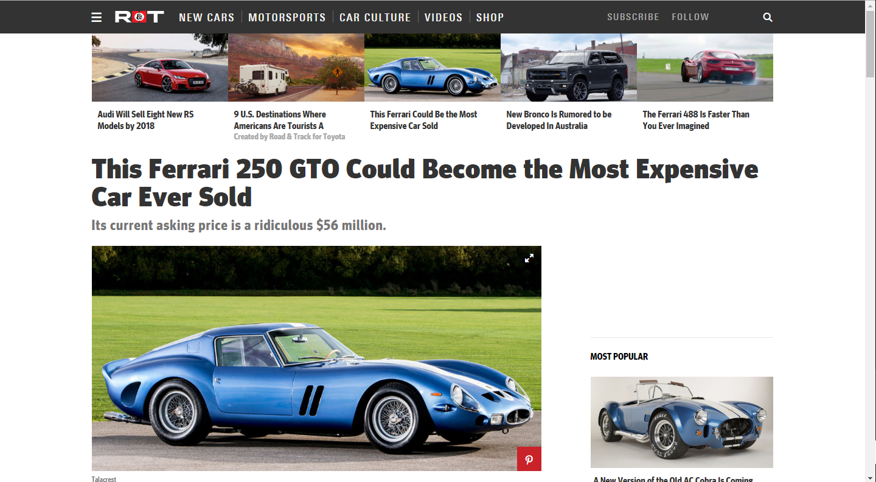
Task: Open the Motorsports menu
Action: pyautogui.click(x=287, y=17)
